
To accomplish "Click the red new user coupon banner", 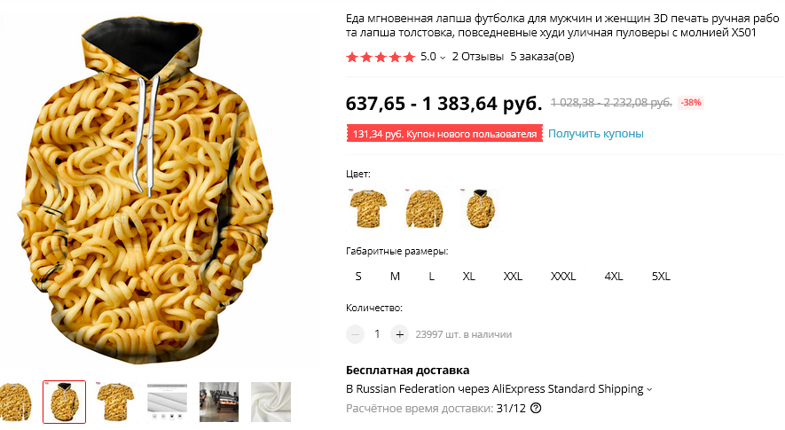I will [x=444, y=134].
